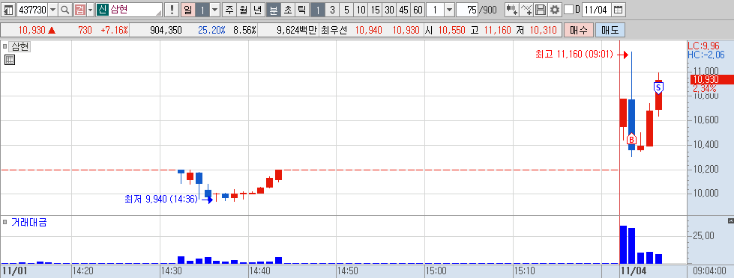Click the 75 candle count input field
Image resolution: width=734 pixels, height=278 pixels.
[467, 10]
